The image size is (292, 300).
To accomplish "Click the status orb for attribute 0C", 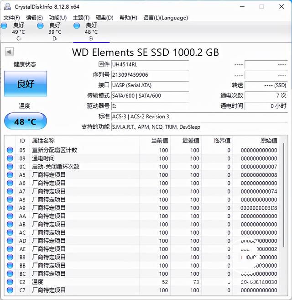I will [x=10, y=167].
